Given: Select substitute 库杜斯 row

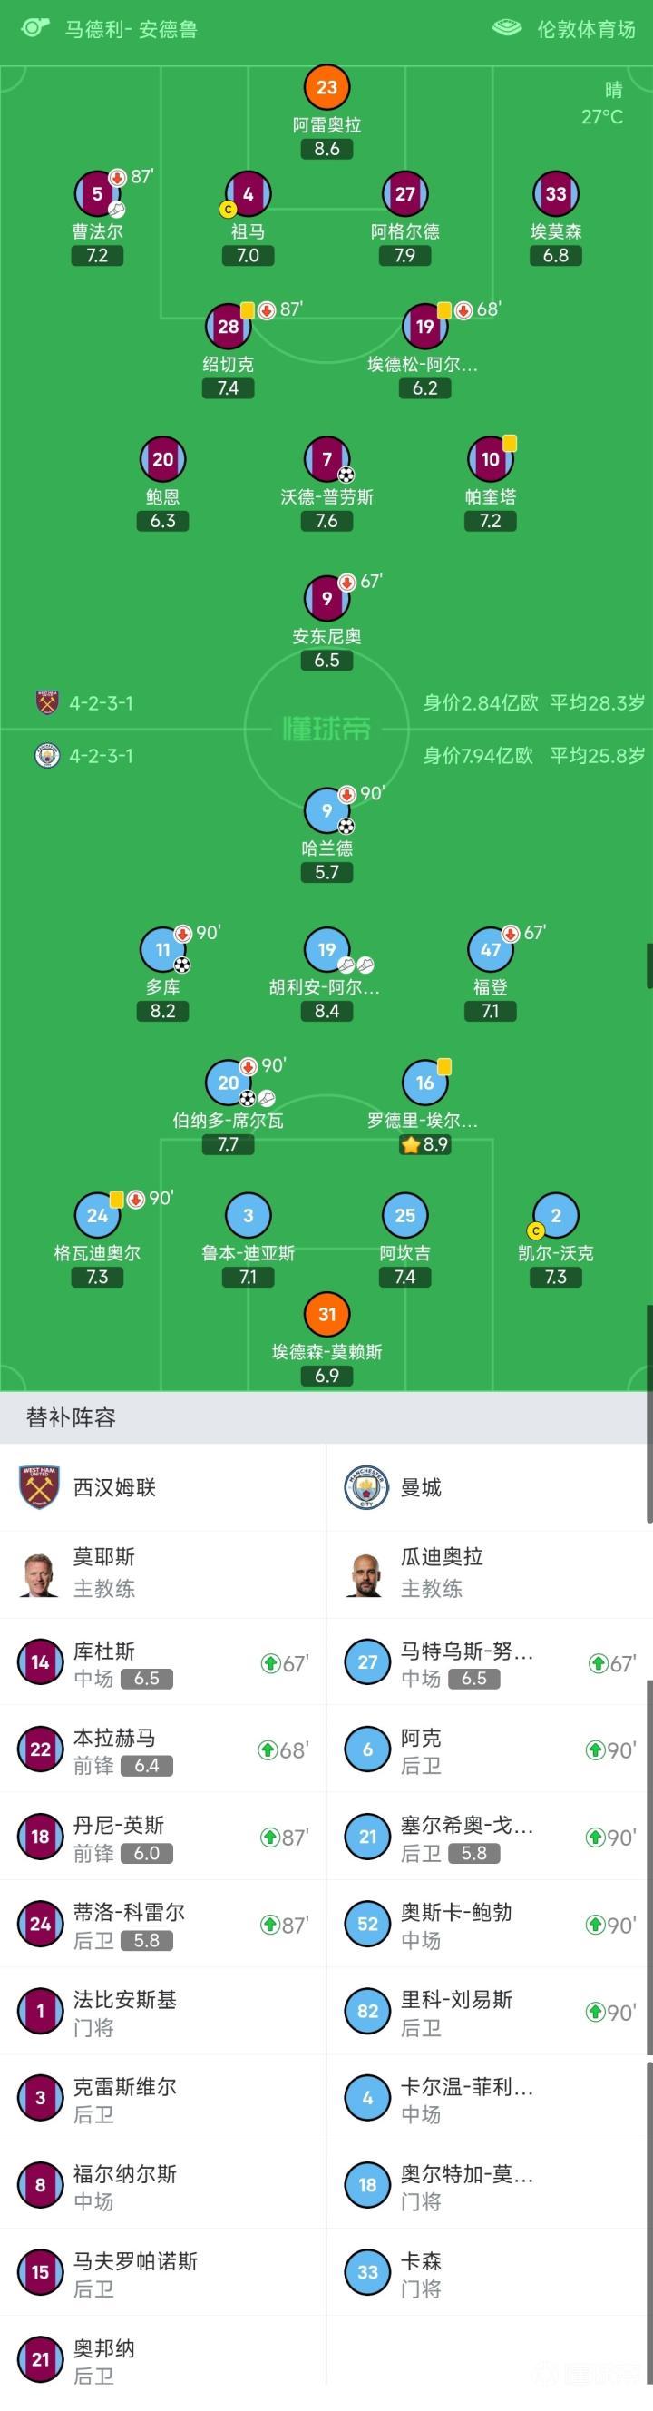Looking at the screenshot, I should 162,1663.
